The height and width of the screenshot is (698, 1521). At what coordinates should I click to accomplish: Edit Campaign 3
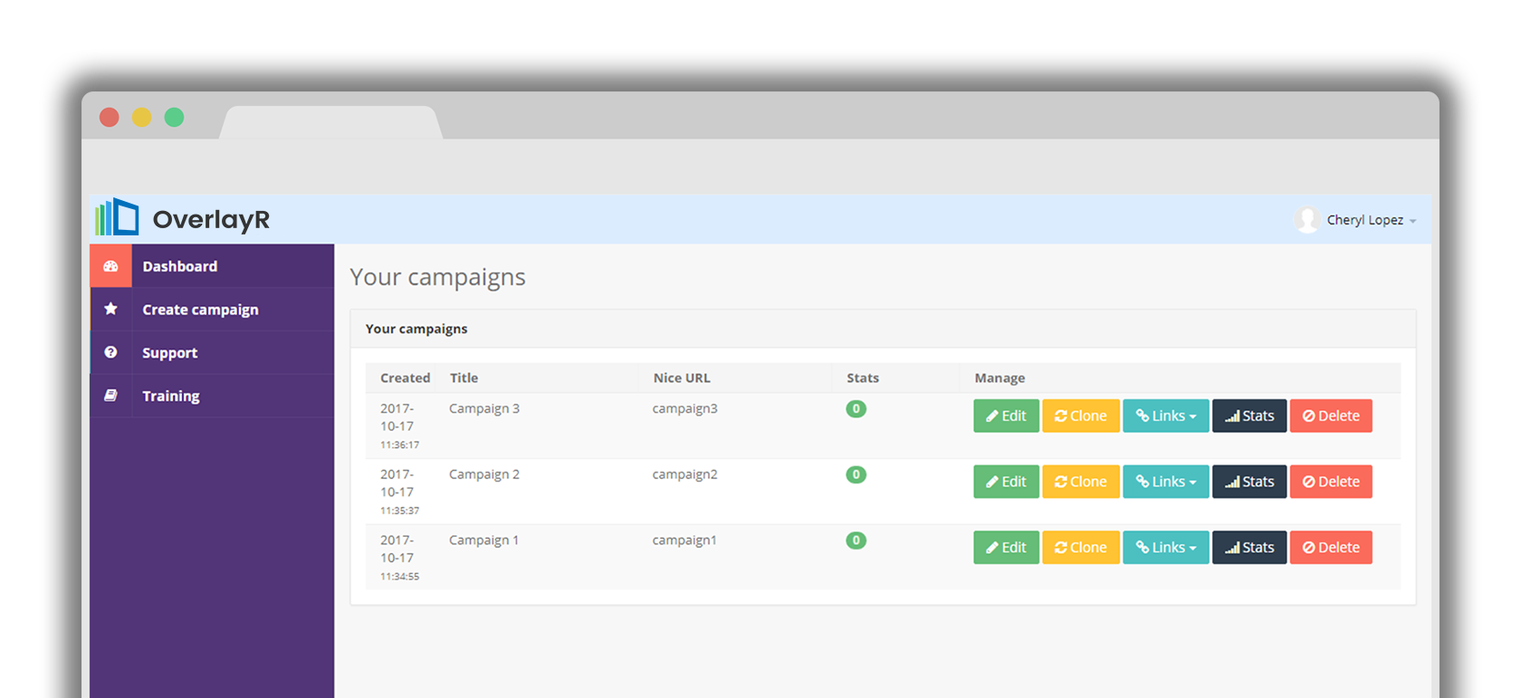coord(1006,416)
